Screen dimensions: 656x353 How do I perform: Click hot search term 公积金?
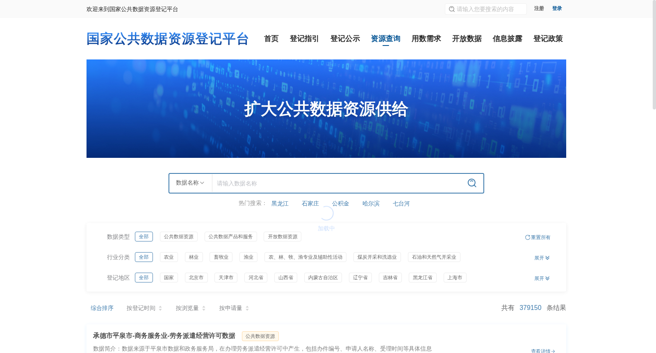click(341, 203)
